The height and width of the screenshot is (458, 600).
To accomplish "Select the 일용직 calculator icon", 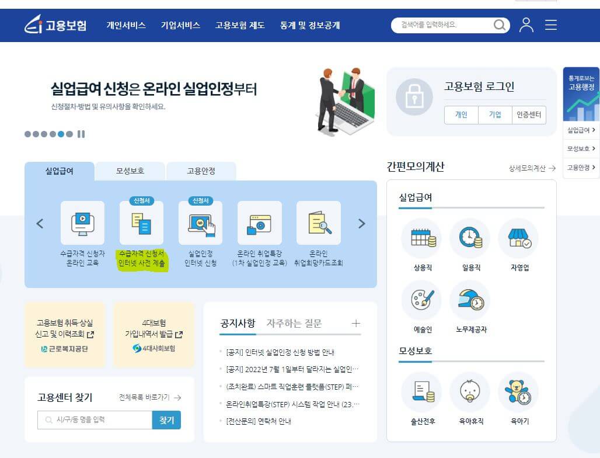I will click(471, 238).
